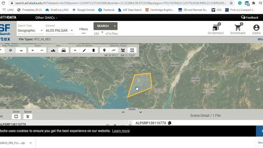Switch to satellite terrain view icon

pyautogui.click(x=53, y=50)
